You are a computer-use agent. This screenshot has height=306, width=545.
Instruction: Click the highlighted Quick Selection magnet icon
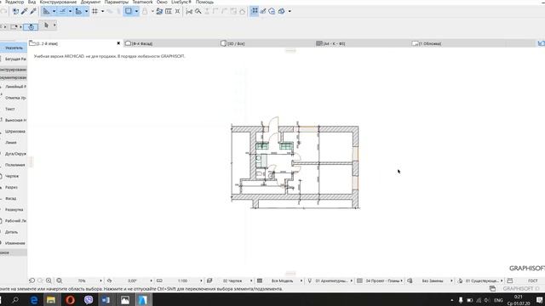tap(31, 26)
